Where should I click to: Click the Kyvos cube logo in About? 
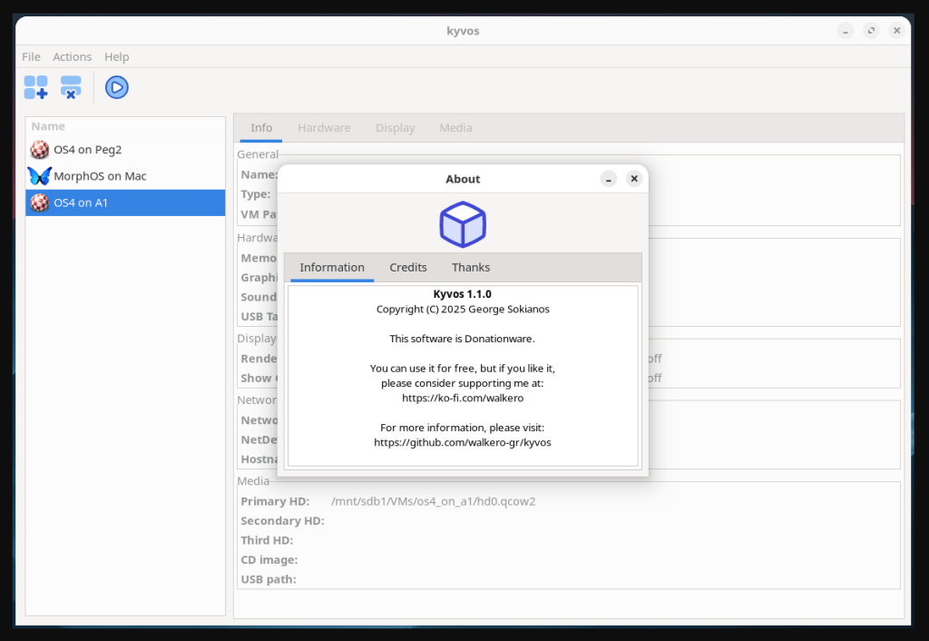coord(463,224)
